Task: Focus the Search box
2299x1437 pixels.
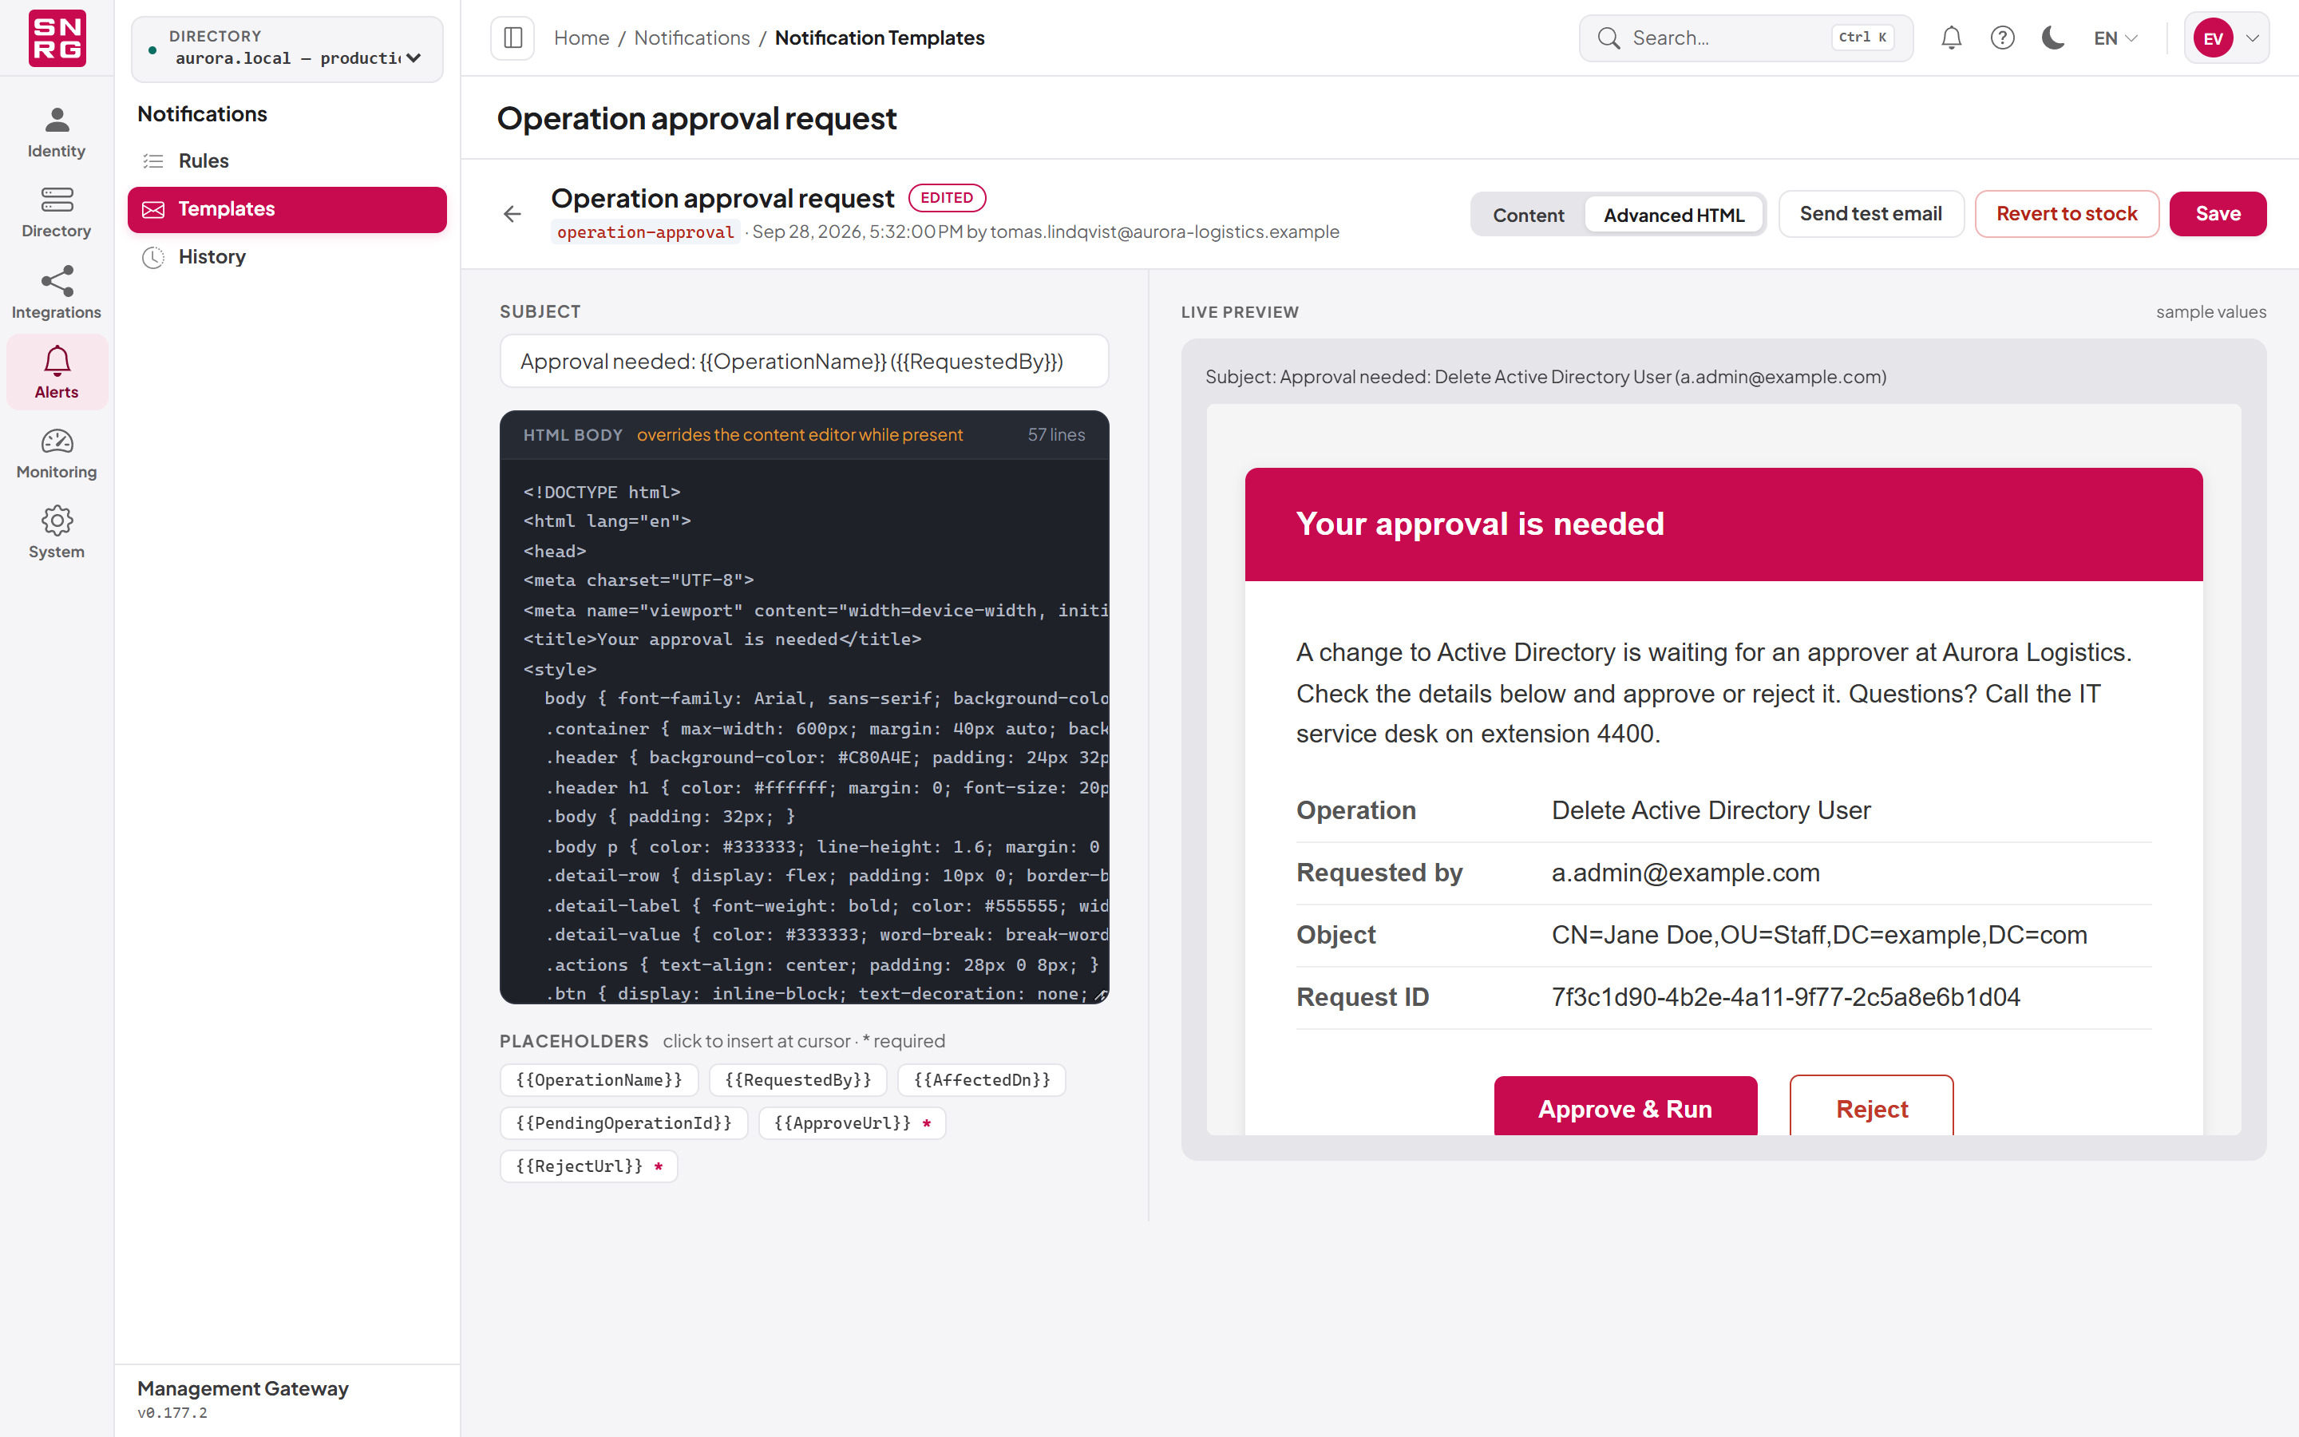Action: (1745, 38)
